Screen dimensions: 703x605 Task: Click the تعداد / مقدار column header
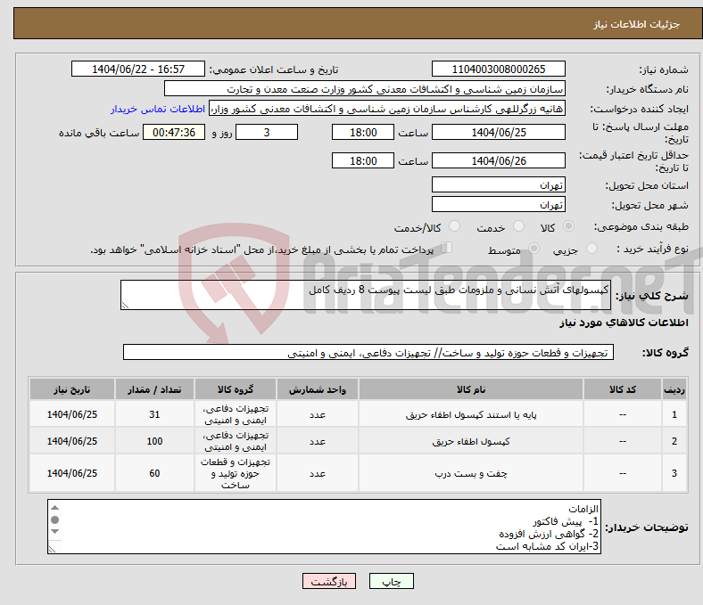coord(154,389)
